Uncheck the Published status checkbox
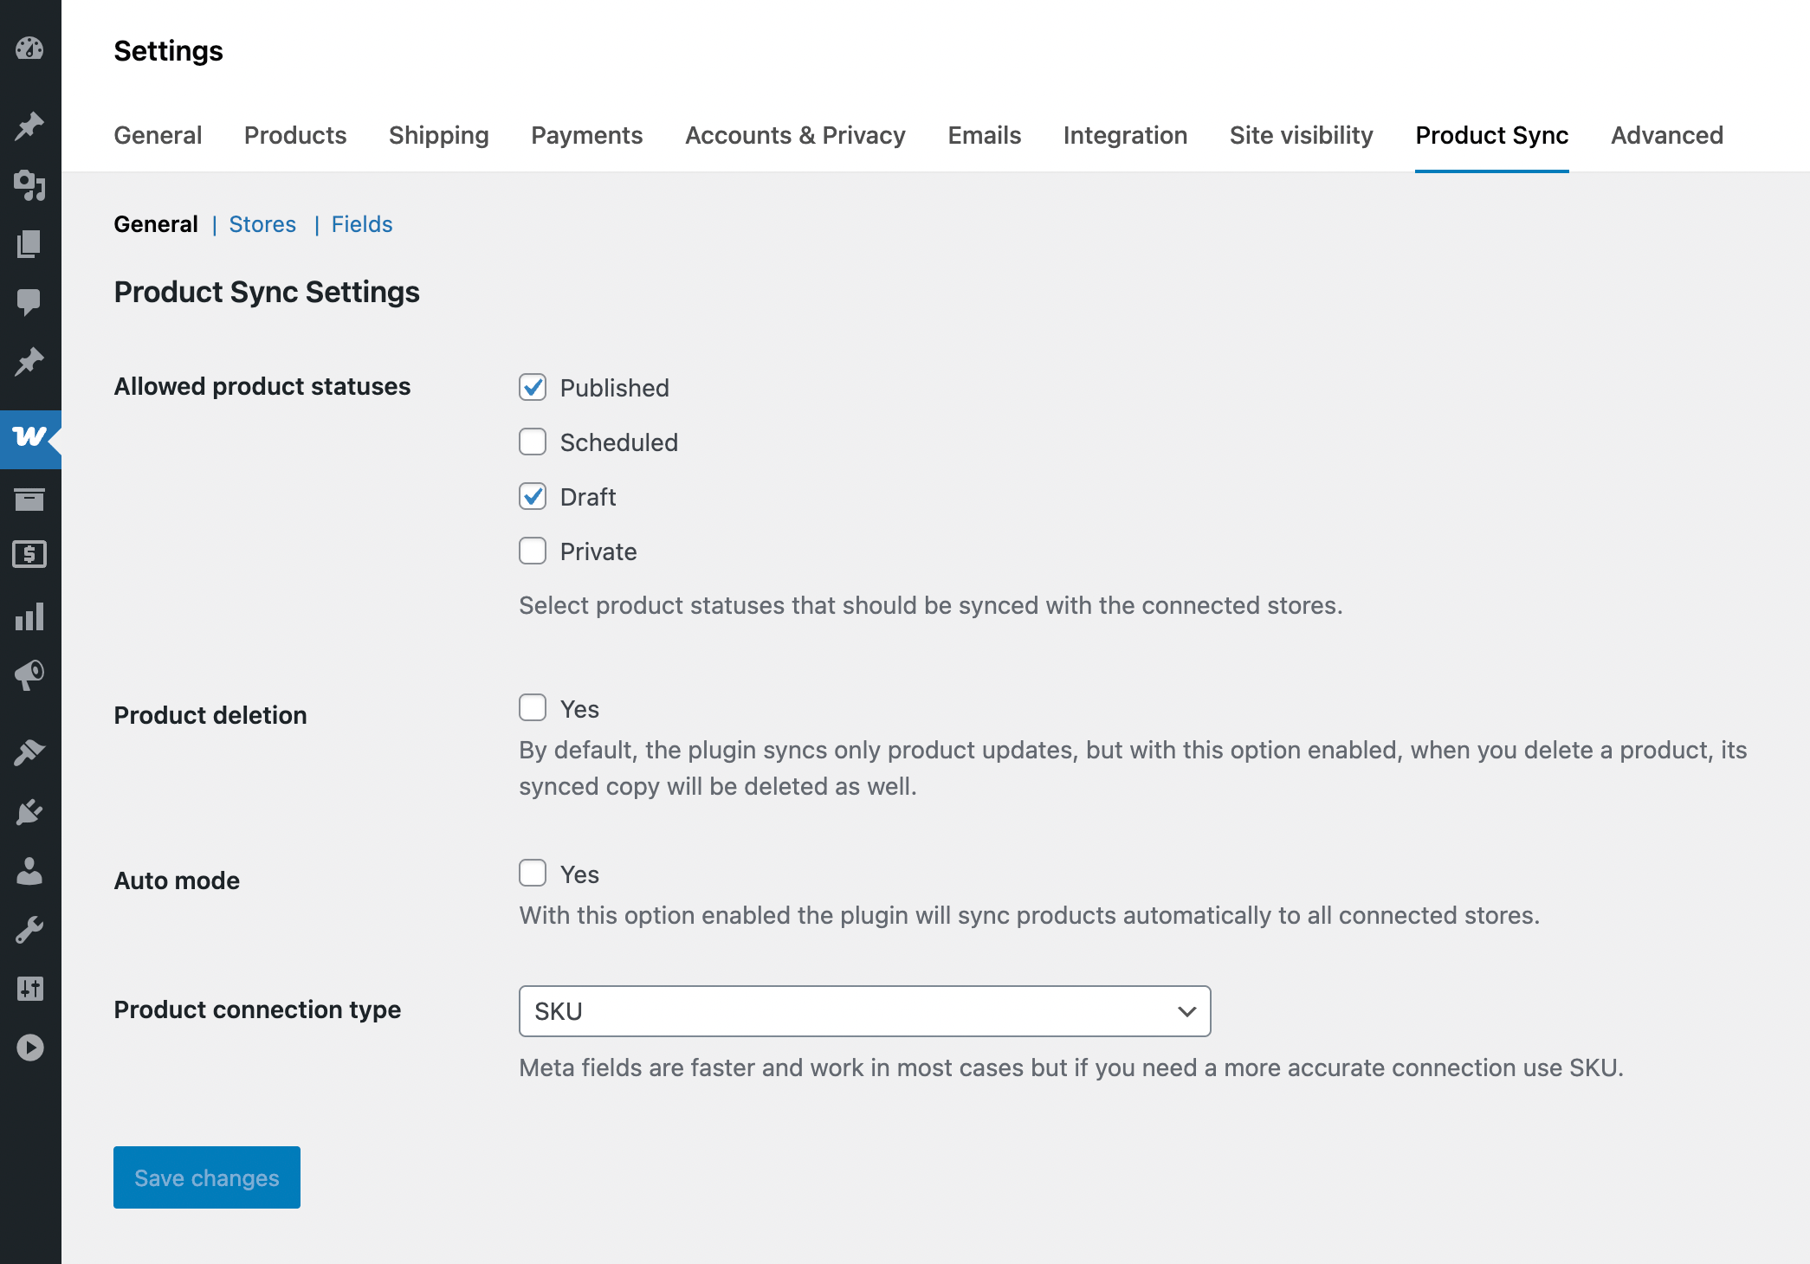Image resolution: width=1810 pixels, height=1264 pixels. click(533, 387)
